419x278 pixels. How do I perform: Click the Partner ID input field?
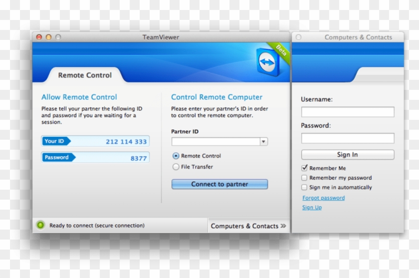pos(216,141)
